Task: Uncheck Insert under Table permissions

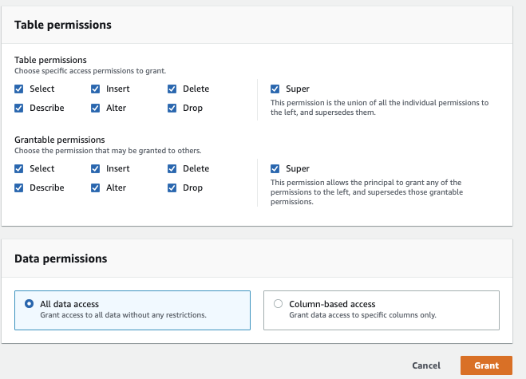Action: (96, 89)
